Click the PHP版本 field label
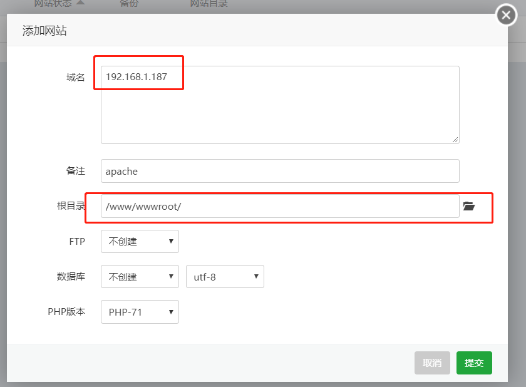The width and height of the screenshot is (526, 387). [66, 312]
